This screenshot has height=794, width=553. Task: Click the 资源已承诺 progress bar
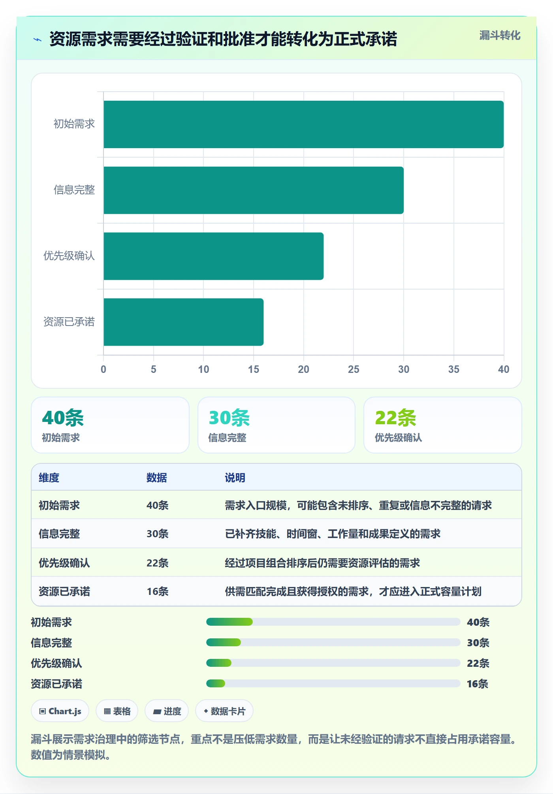click(333, 683)
